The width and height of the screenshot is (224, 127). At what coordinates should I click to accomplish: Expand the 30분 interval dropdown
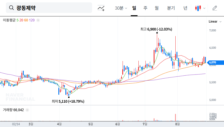tap(121, 8)
